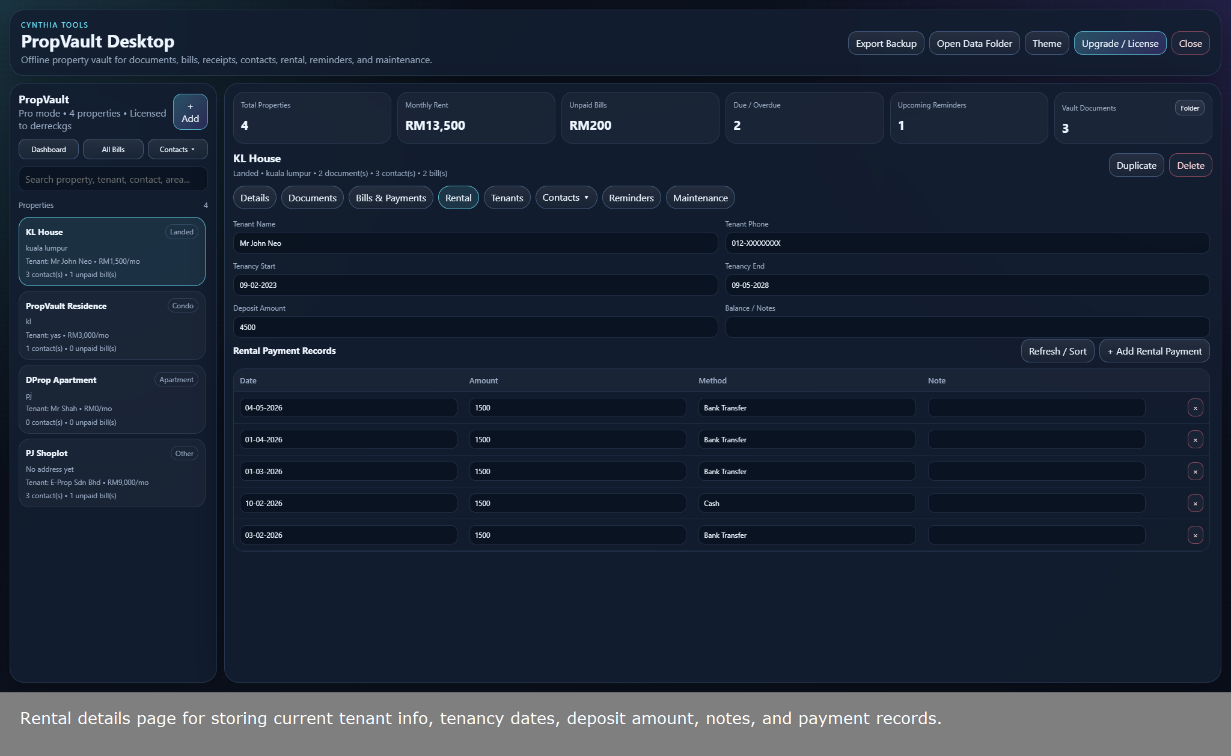Image resolution: width=1231 pixels, height=756 pixels.
Task: Open the DProp Apartment property card
Action: 112,400
